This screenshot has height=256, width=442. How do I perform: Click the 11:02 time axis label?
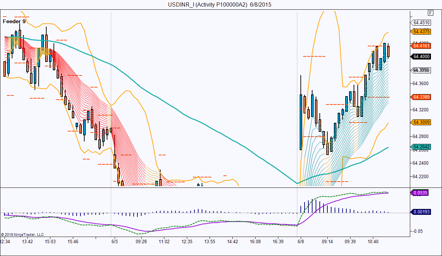point(164,241)
